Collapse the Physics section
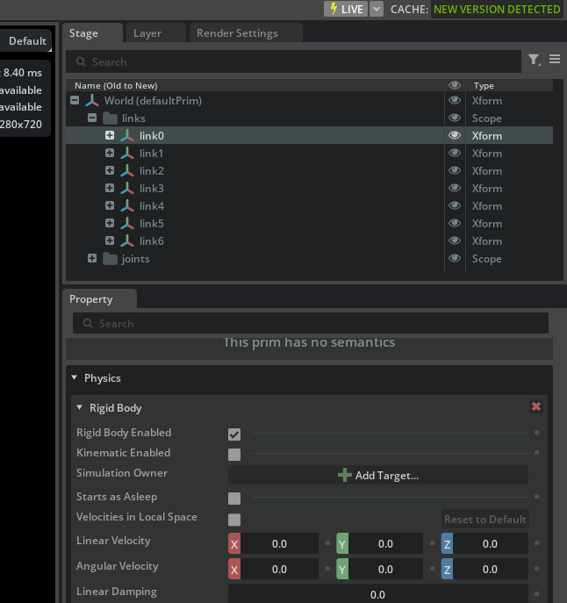 coord(75,378)
